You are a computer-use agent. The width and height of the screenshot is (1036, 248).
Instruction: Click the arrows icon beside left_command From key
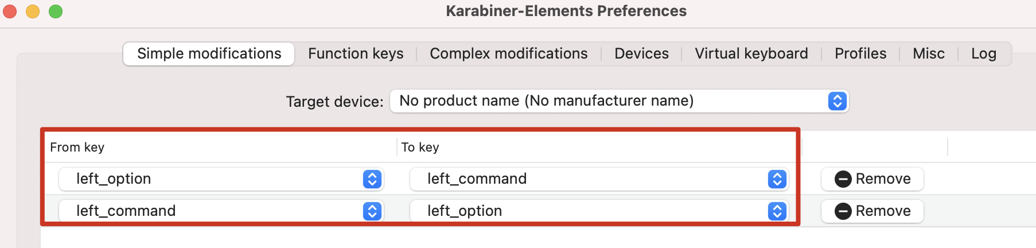click(x=372, y=211)
